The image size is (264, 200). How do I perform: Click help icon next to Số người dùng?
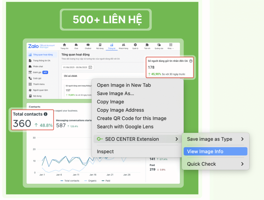[191, 61]
